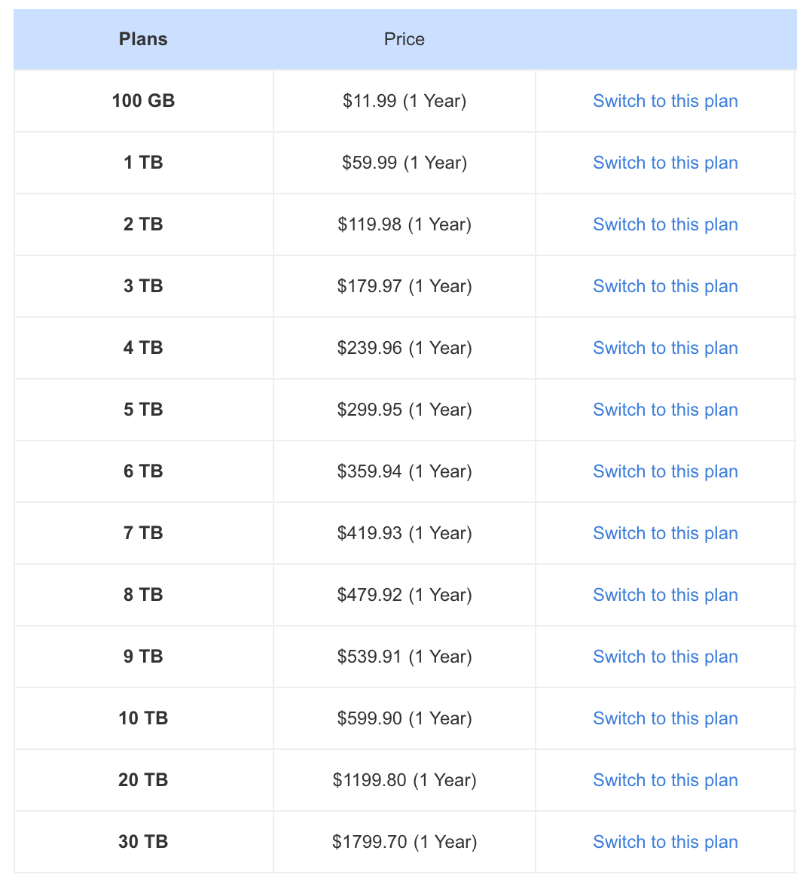Screen dimensions: 809x881
Task: Click the $1799.70 (1 Year) price cell
Action: (x=404, y=843)
